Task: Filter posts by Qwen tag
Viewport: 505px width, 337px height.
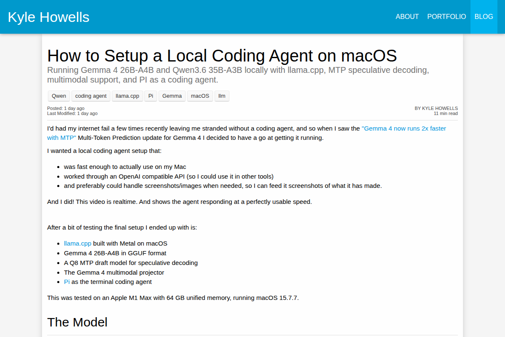Action: coord(59,96)
